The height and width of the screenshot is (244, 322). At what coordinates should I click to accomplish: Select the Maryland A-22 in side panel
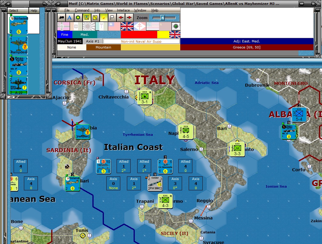(19, 86)
